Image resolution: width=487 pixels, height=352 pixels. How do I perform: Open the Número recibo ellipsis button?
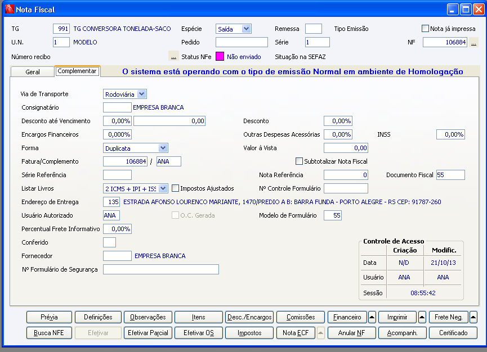pos(173,57)
